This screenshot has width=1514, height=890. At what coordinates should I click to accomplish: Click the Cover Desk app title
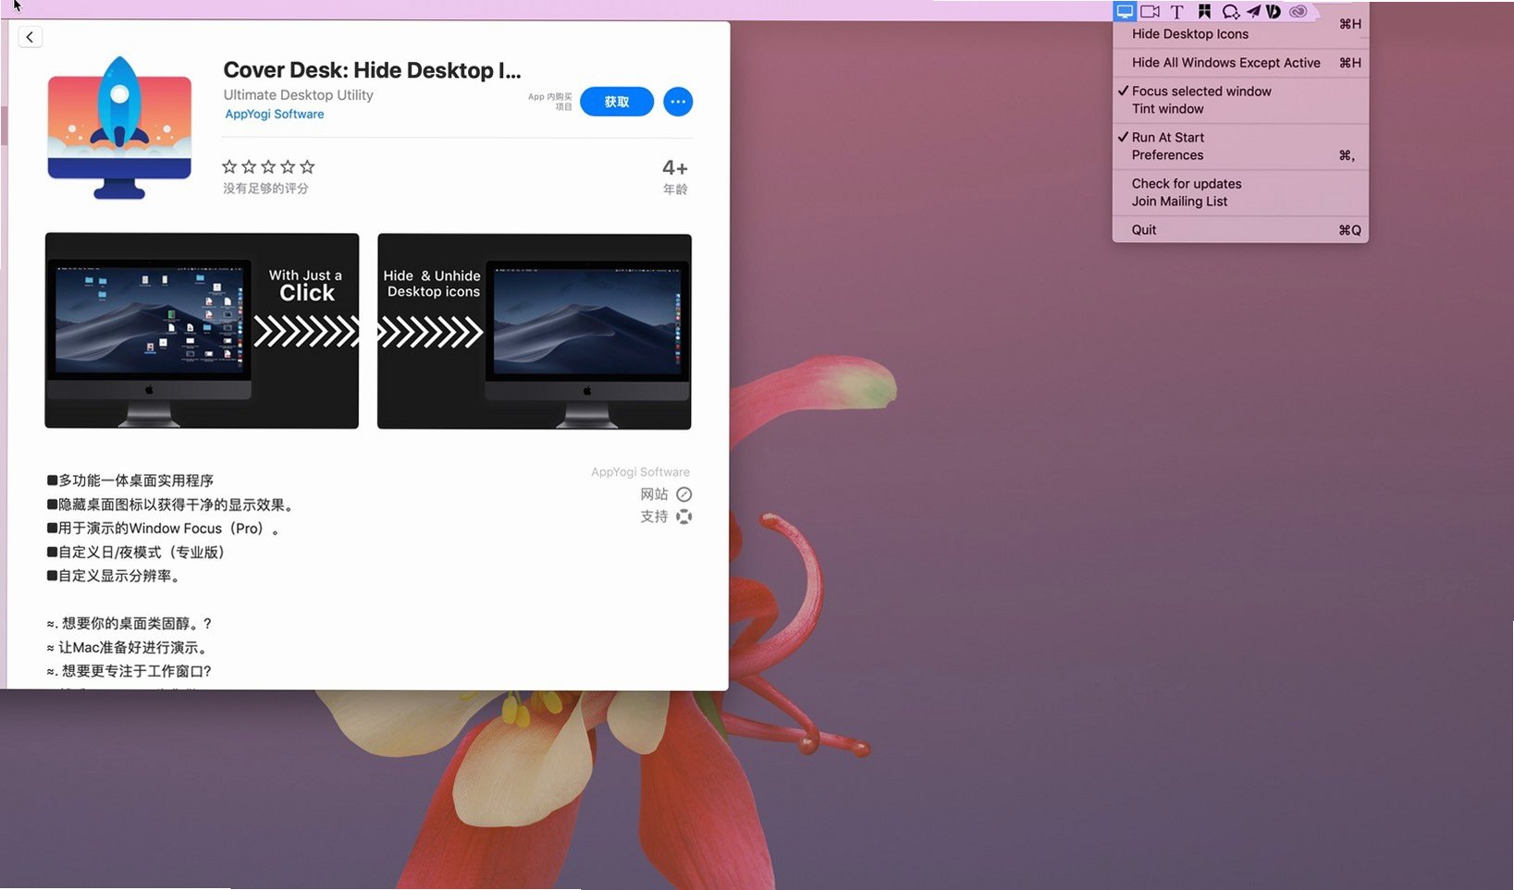click(x=372, y=70)
